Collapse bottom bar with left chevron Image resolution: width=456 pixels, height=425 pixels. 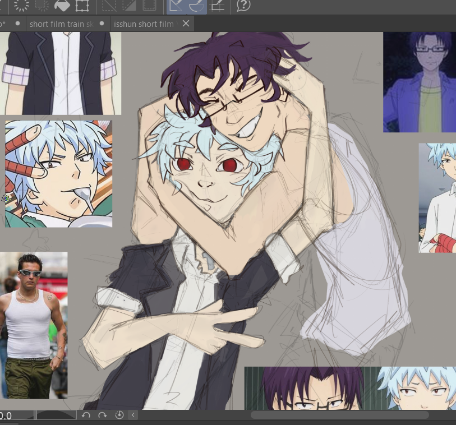133,415
